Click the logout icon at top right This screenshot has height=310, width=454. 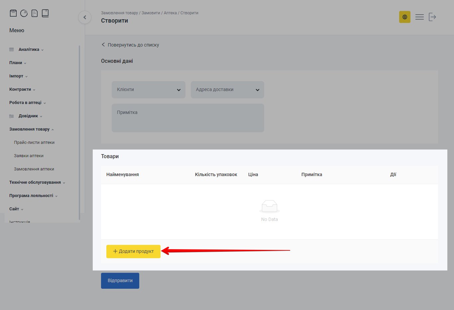[432, 17]
